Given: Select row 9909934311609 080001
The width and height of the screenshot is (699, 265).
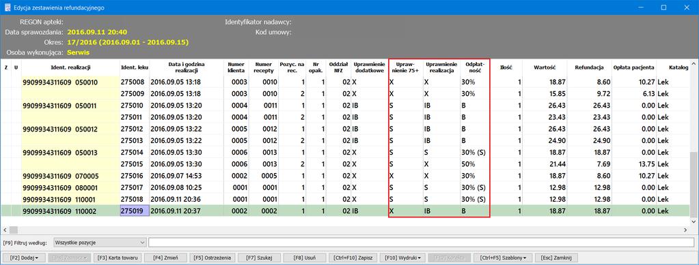Looking at the screenshot, I should click(x=346, y=187).
